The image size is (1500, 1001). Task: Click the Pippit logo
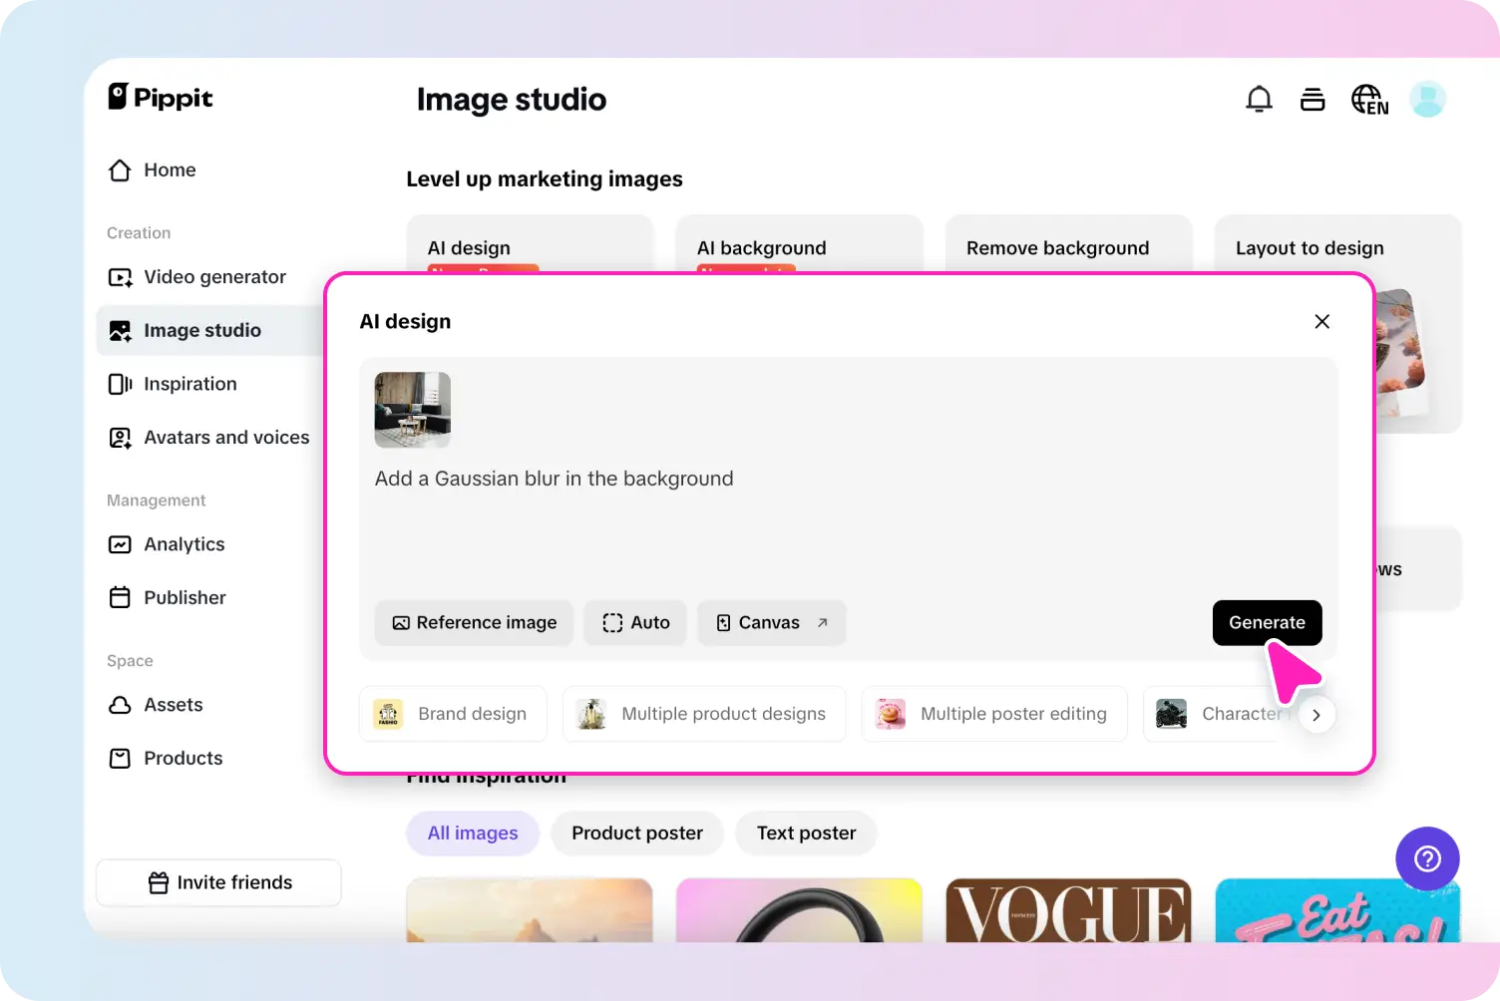coord(161,97)
